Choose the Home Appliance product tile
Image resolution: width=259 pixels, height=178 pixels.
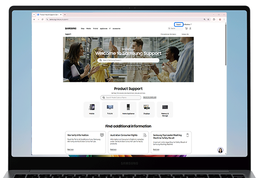128,109
